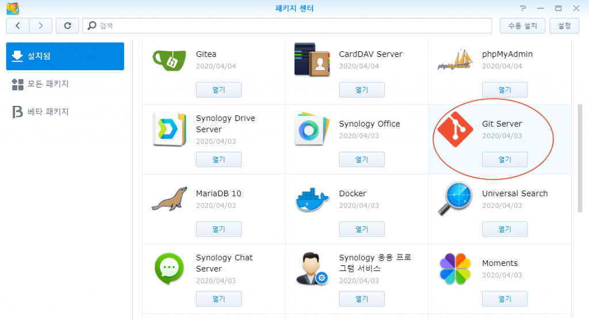Screen dimensions: 589x320
Task: Click the Synology 응용 프로그램 서비스 title
Action: pos(375,263)
